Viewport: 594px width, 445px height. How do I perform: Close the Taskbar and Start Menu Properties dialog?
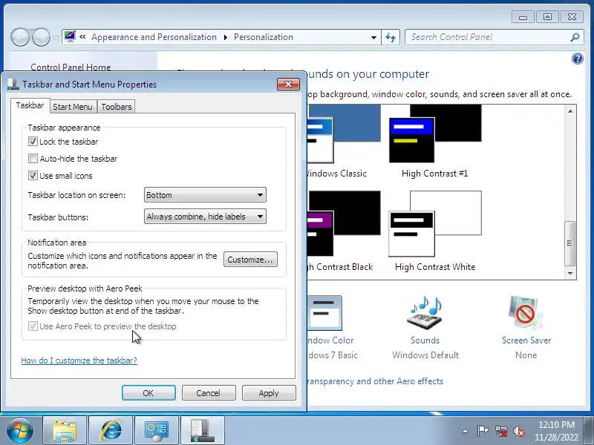click(288, 84)
